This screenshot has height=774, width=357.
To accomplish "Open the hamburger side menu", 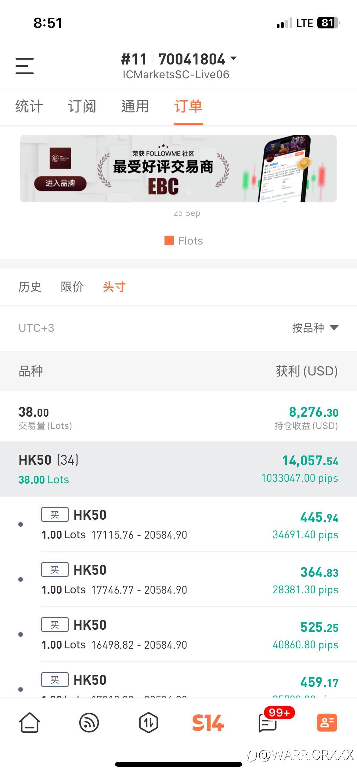I will [x=25, y=66].
